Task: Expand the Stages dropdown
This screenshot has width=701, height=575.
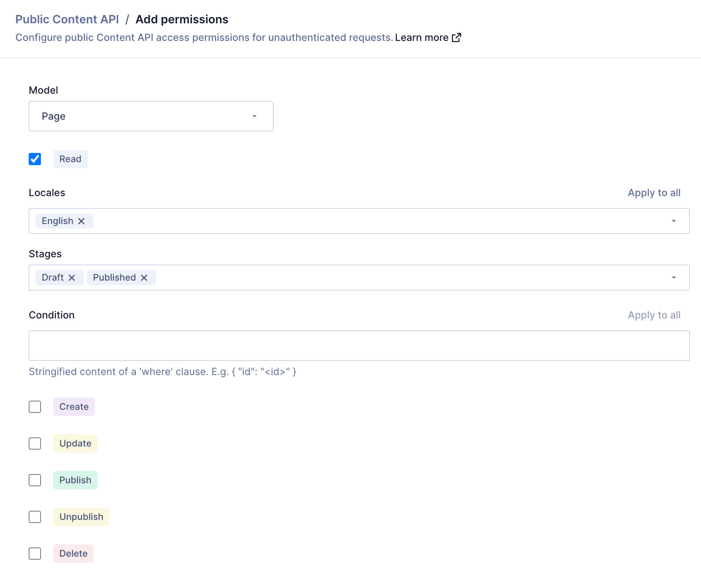Action: (x=674, y=278)
